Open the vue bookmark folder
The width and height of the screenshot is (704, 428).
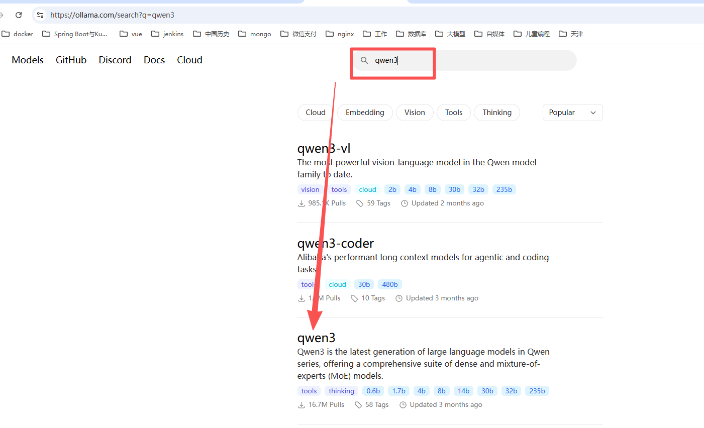131,34
